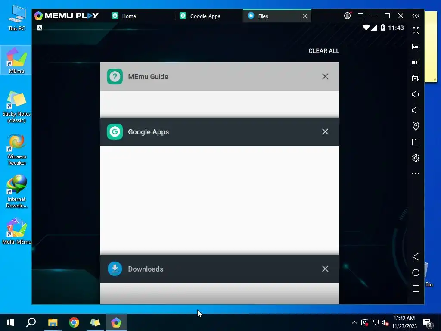Open MEmu settings gear icon
Viewport: 441px width, 331px height.
pyautogui.click(x=416, y=158)
